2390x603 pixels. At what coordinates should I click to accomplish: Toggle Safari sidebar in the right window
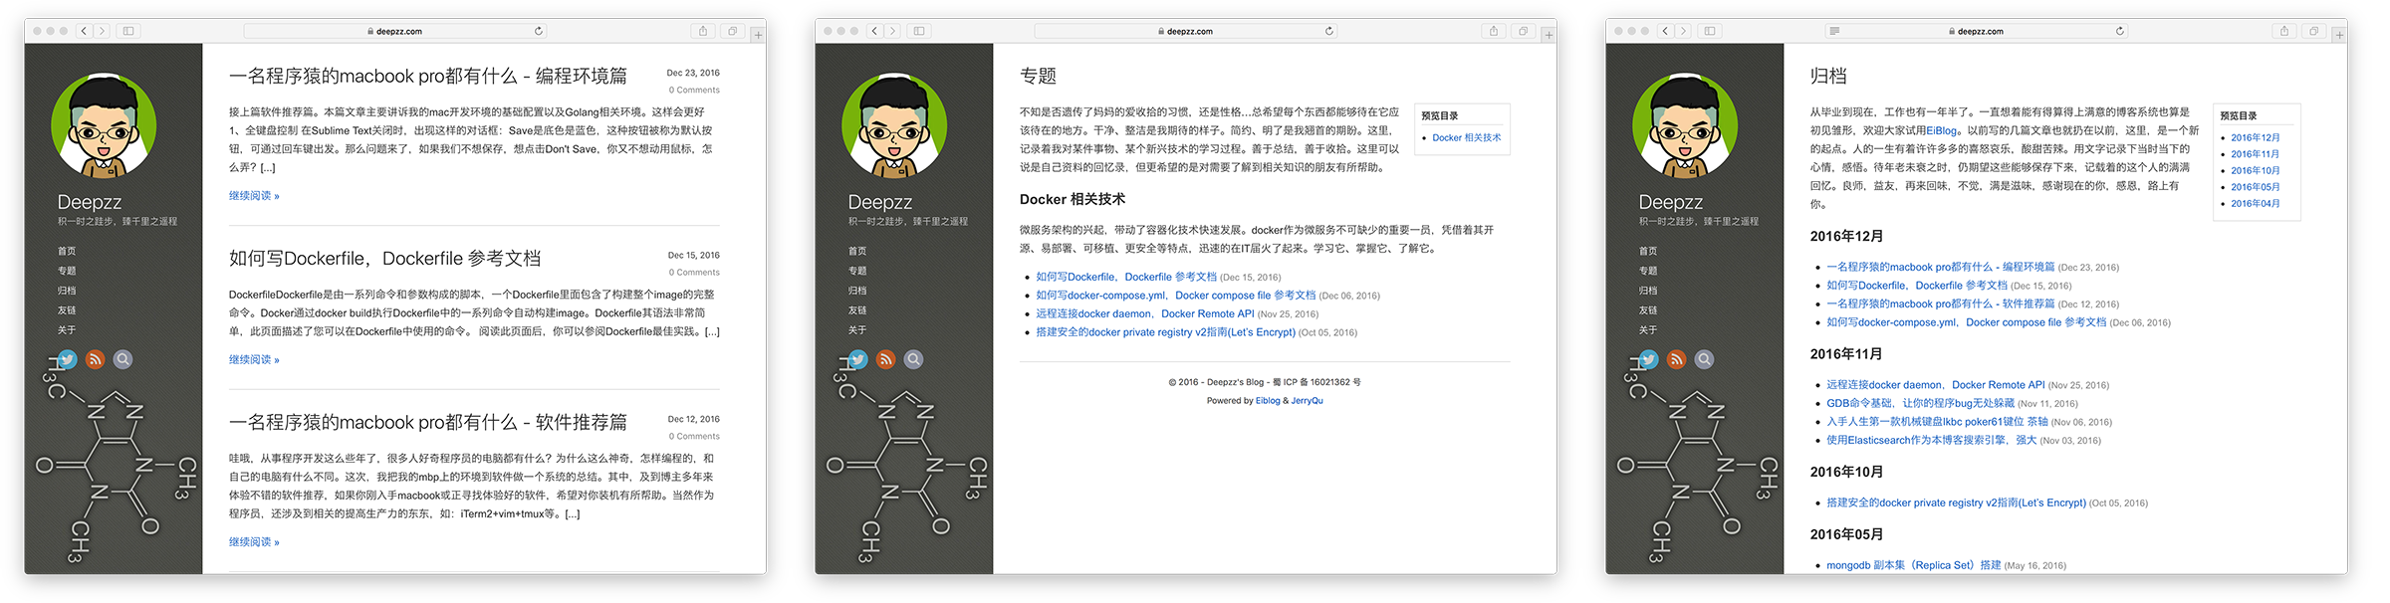pos(1710,31)
